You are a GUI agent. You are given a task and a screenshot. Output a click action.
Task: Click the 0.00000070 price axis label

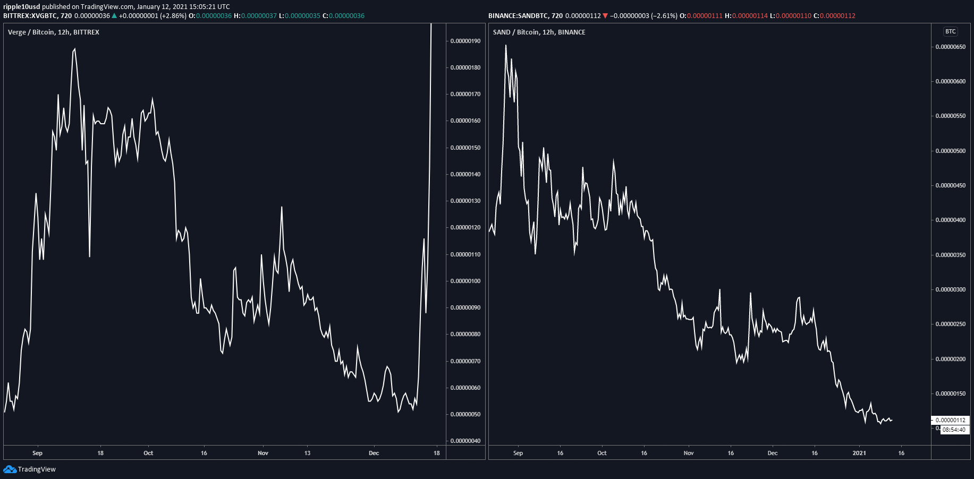pyautogui.click(x=465, y=361)
